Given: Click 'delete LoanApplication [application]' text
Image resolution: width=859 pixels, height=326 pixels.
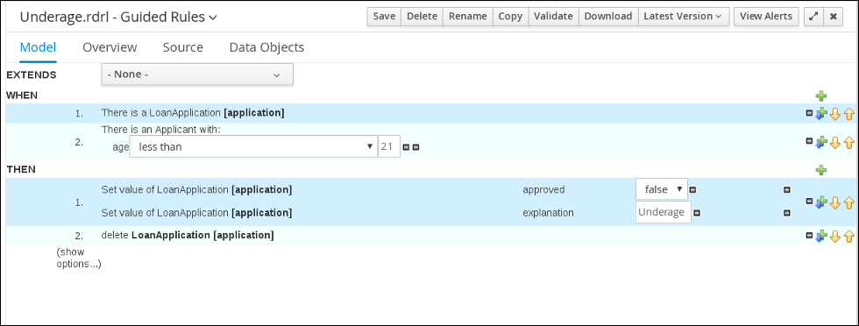Looking at the screenshot, I should 188,236.
